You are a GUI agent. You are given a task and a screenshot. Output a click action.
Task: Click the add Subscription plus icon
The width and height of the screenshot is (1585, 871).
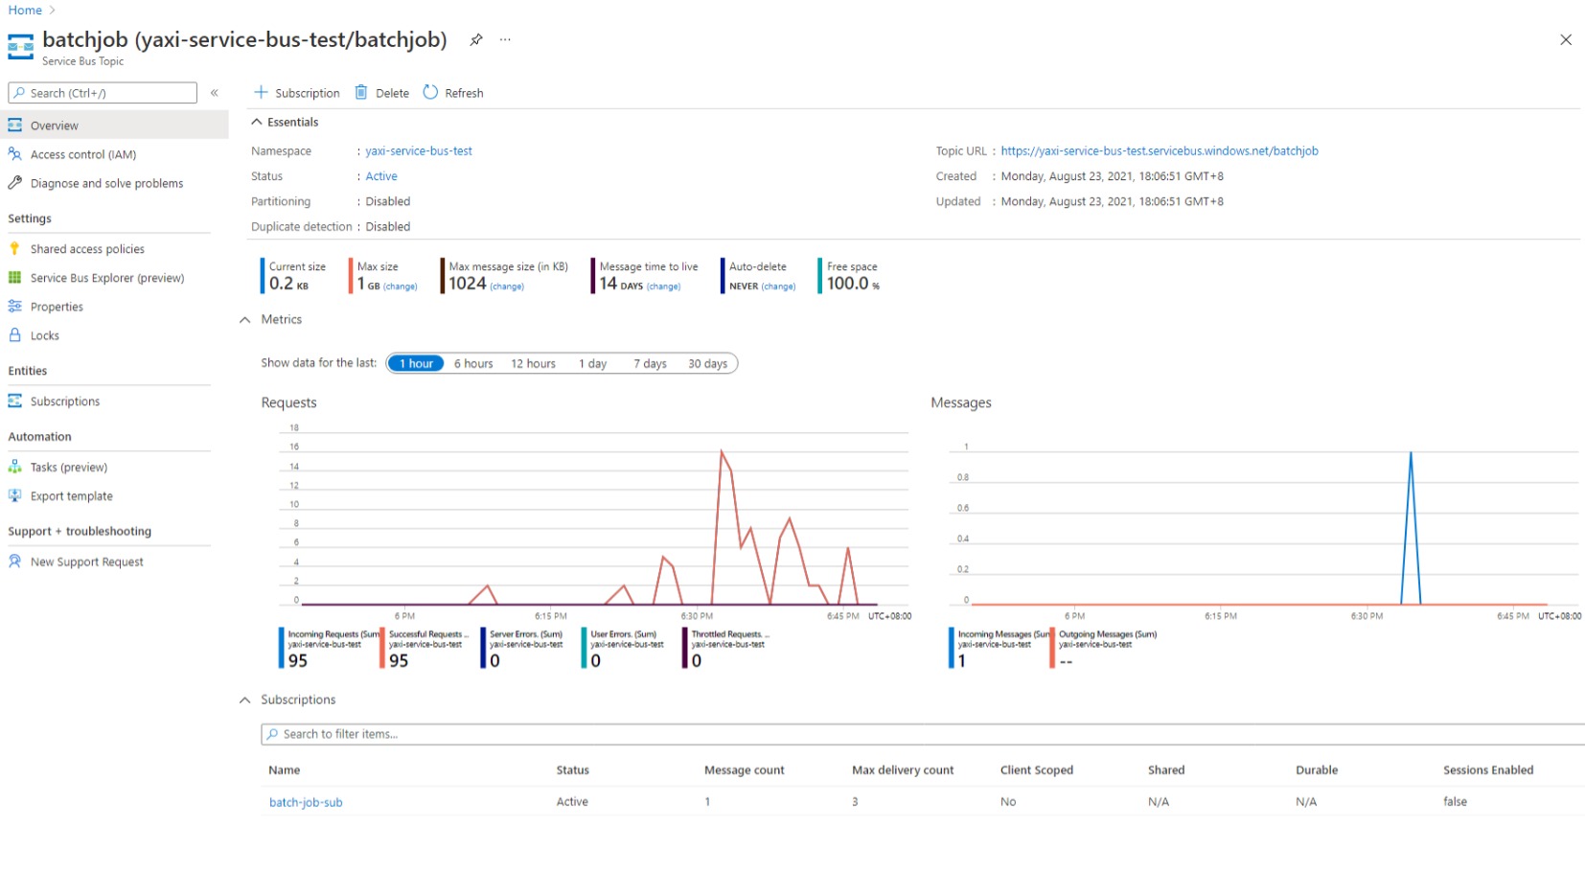pos(261,92)
